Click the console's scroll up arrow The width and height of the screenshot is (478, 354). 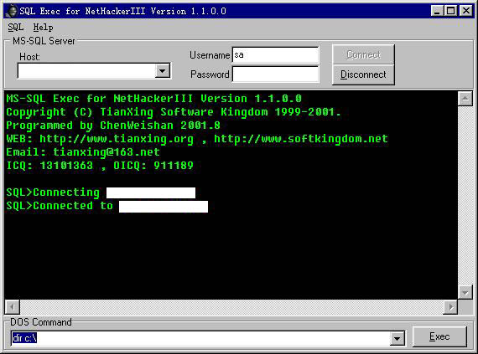coord(465,99)
